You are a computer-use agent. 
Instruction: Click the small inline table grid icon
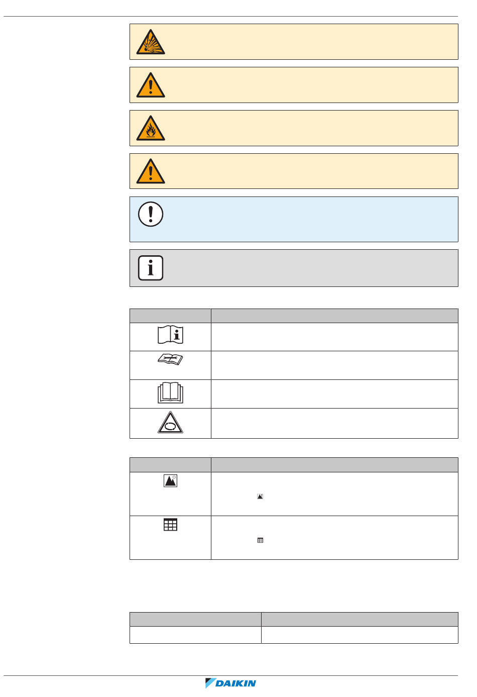tap(260, 540)
